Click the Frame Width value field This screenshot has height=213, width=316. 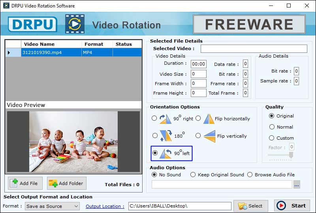point(199,83)
